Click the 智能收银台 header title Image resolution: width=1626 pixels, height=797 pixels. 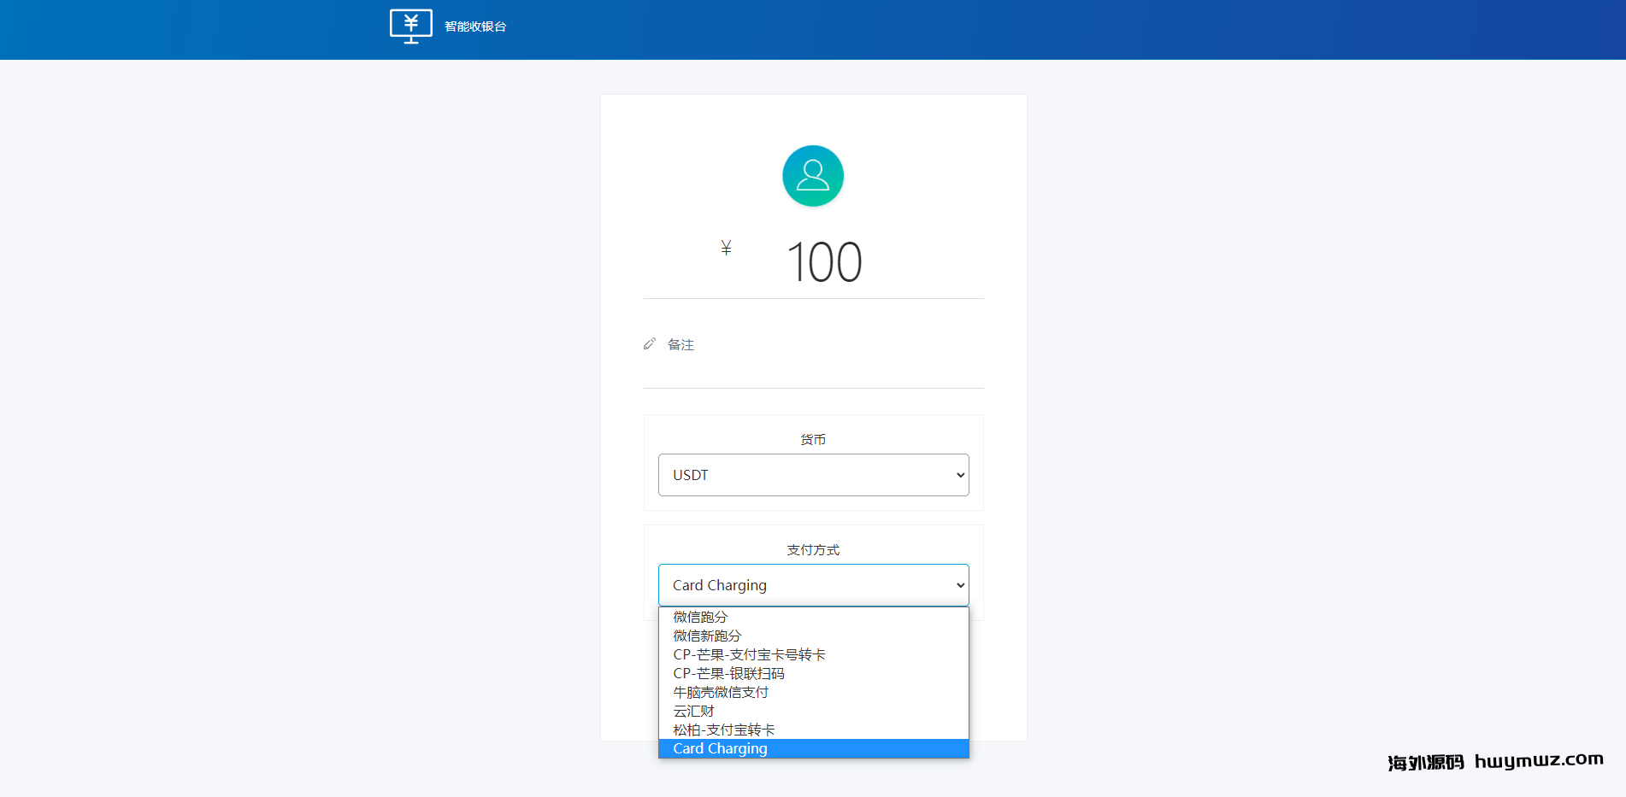[x=475, y=26]
